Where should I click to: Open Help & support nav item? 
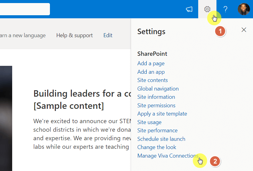74,35
